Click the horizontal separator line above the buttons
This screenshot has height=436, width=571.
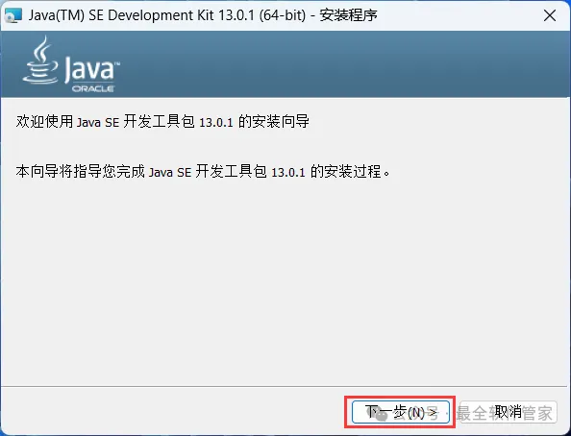click(284, 386)
